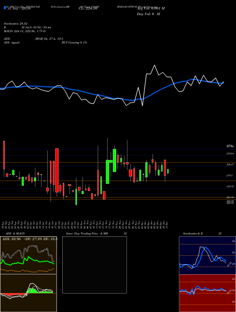Click the 'ADX: 33.96 +DY: 27.39 -DY: 13.5' header
Viewport: 236px width, 312px height.
29,239
